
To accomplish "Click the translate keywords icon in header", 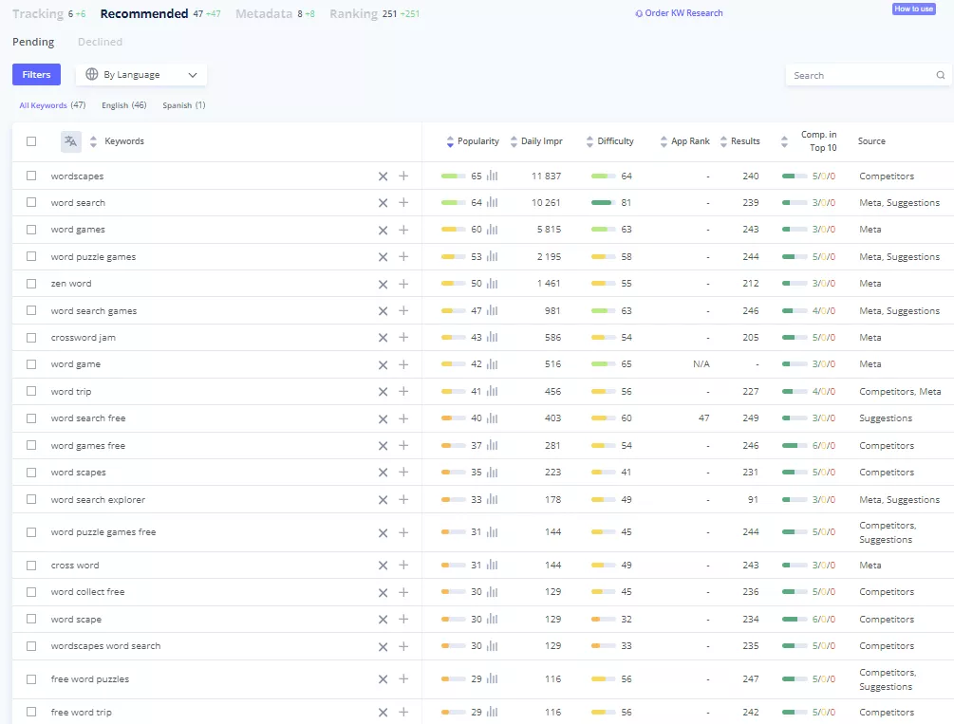I will click(71, 141).
